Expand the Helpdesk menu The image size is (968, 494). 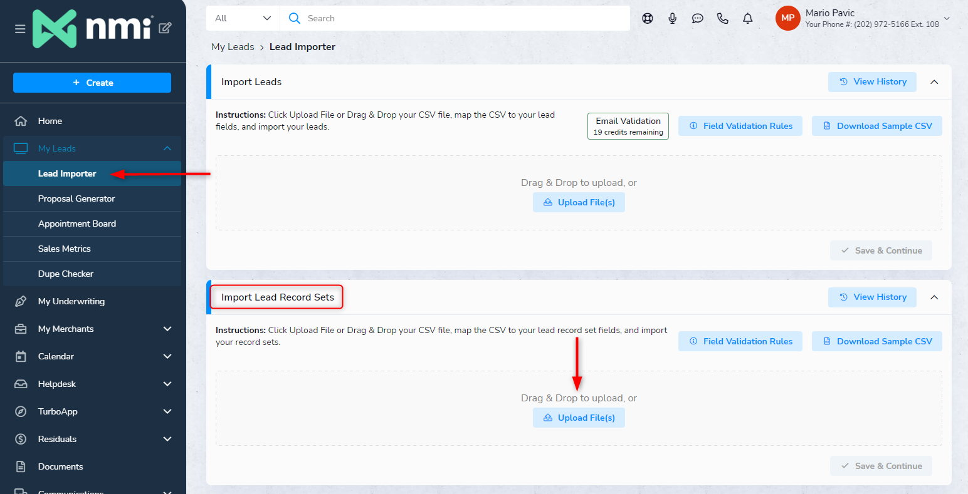[167, 384]
